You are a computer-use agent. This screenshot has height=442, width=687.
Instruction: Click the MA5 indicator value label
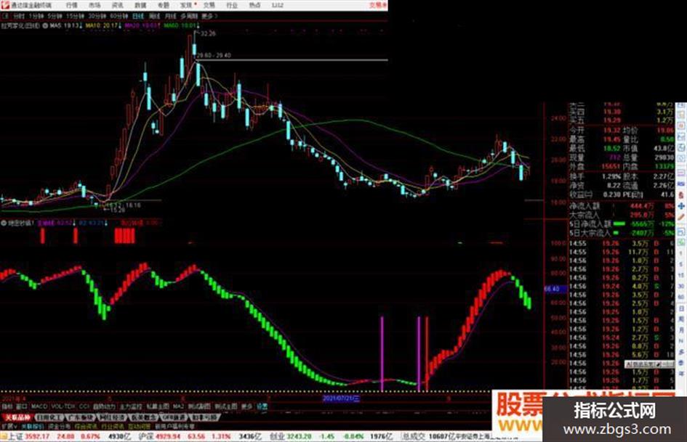(x=65, y=26)
